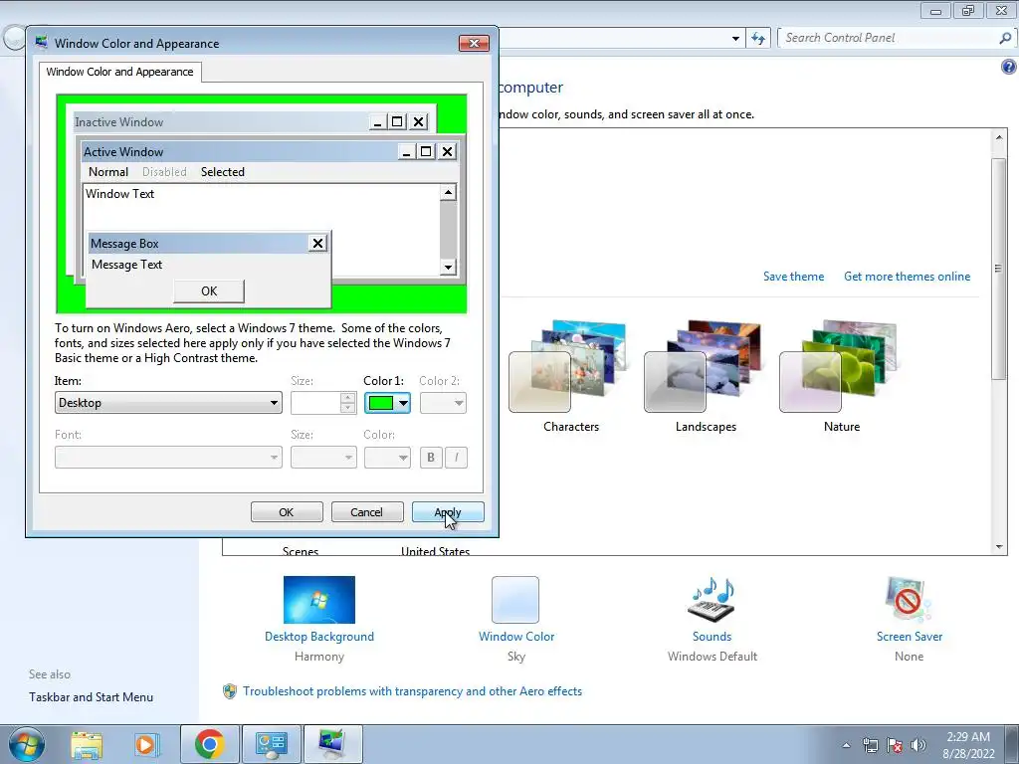
Task: Open Taskbar and Start Menu link
Action: click(x=91, y=697)
